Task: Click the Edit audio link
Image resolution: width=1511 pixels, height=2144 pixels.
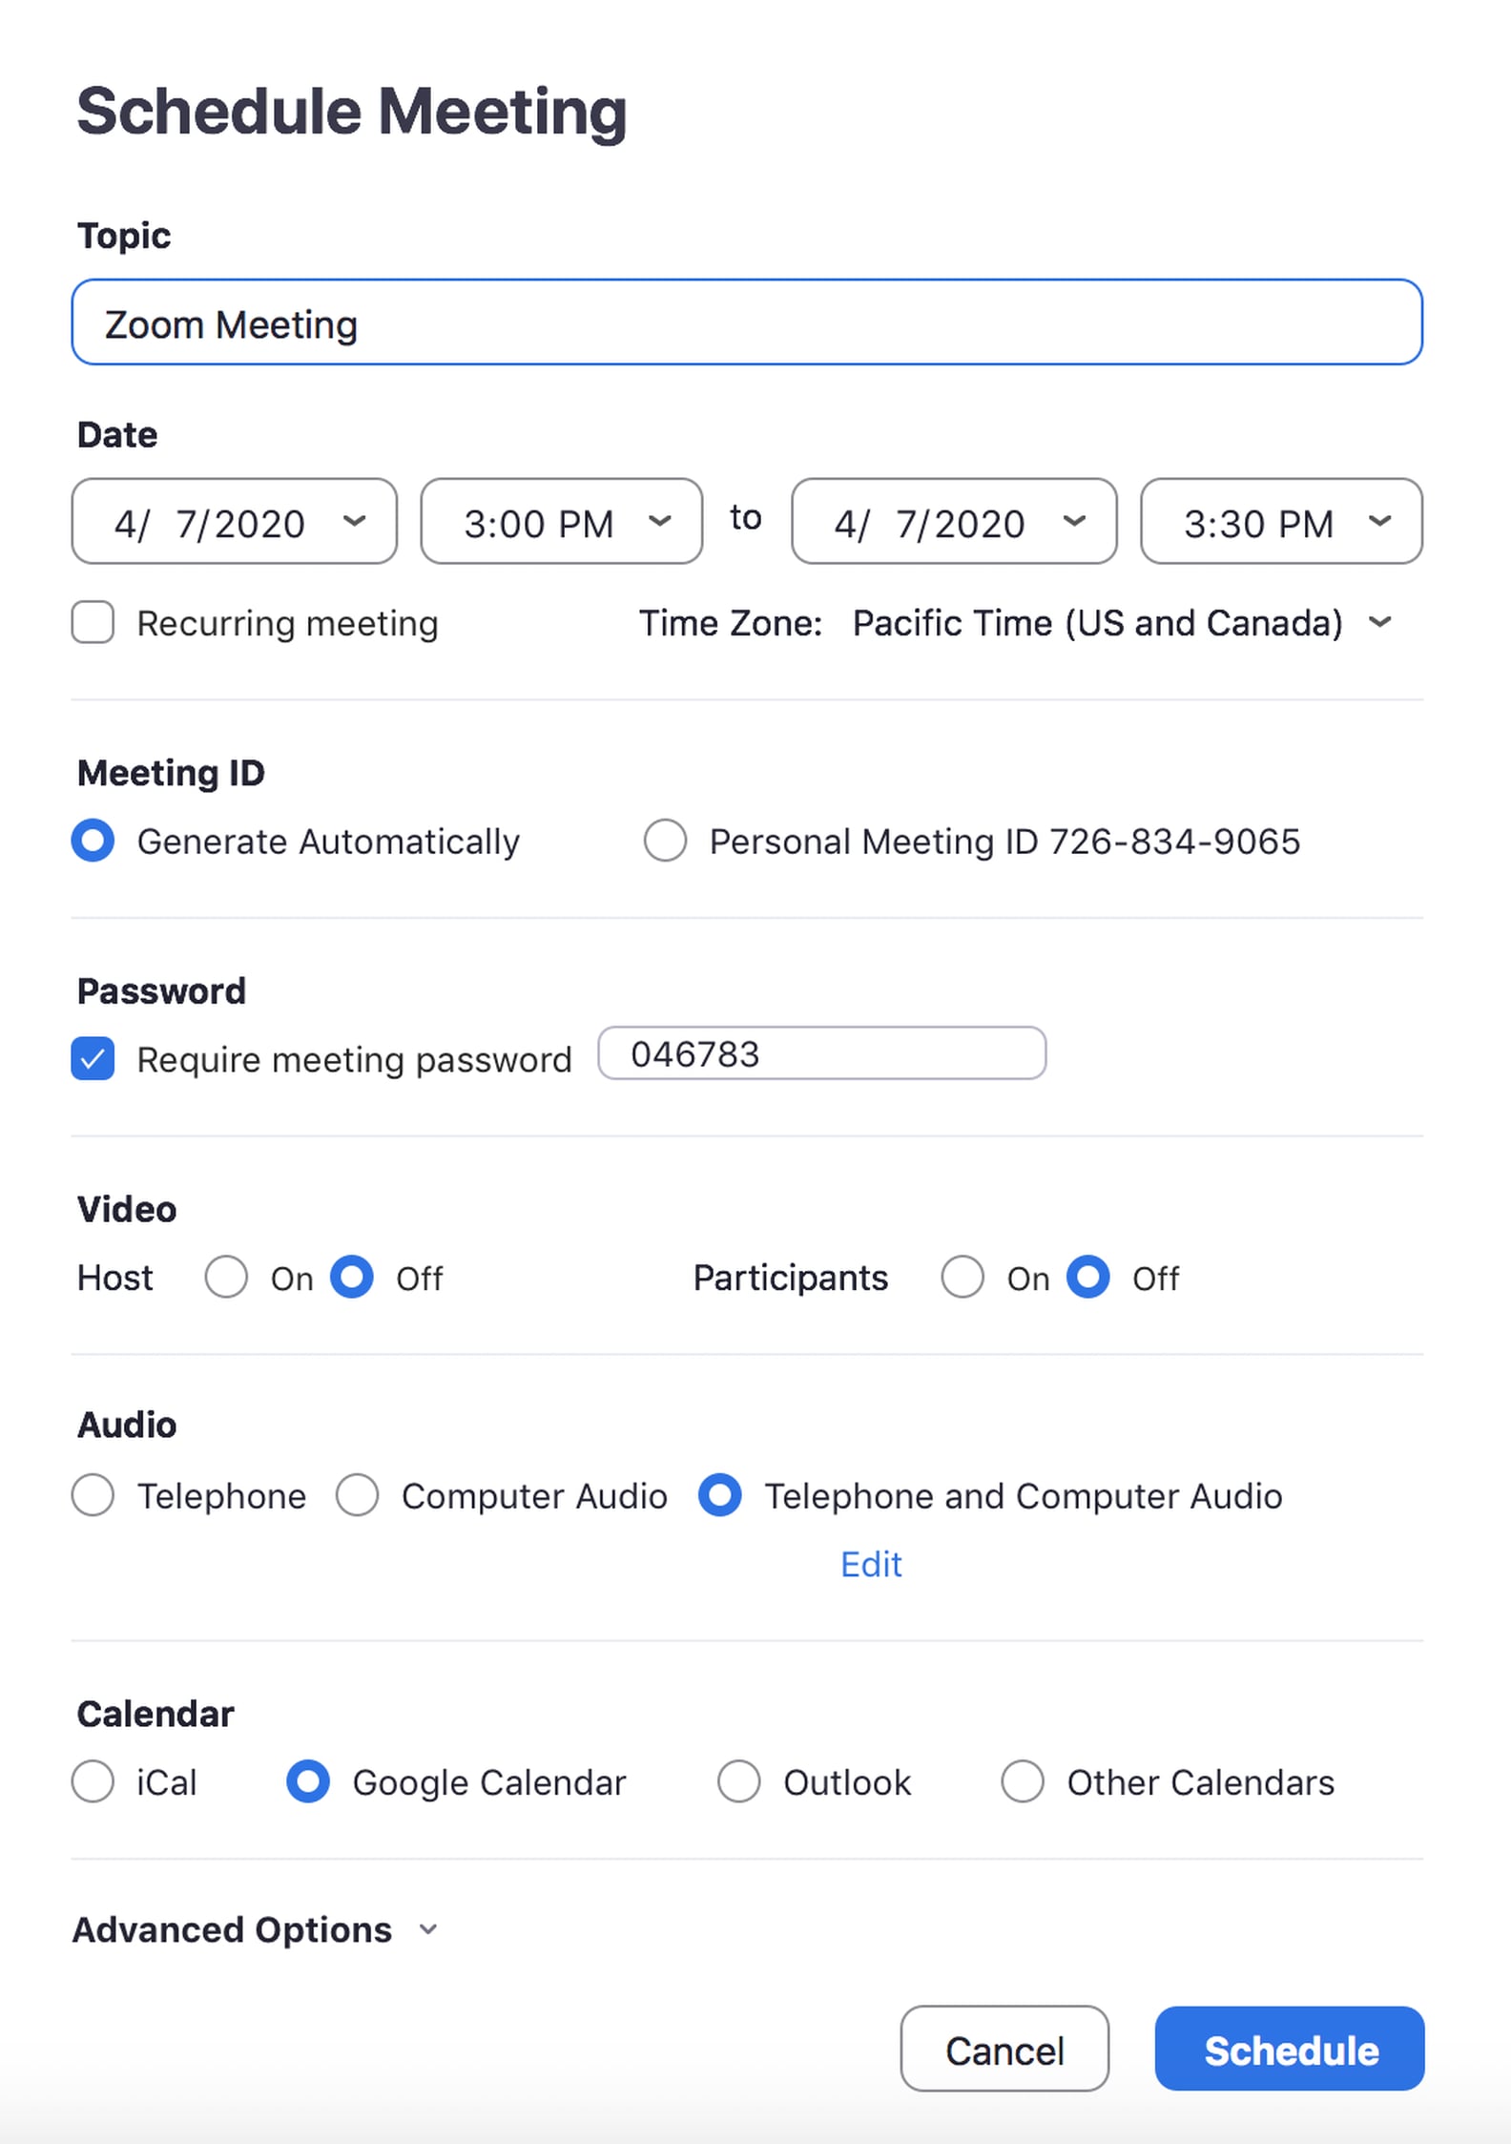Action: click(871, 1565)
